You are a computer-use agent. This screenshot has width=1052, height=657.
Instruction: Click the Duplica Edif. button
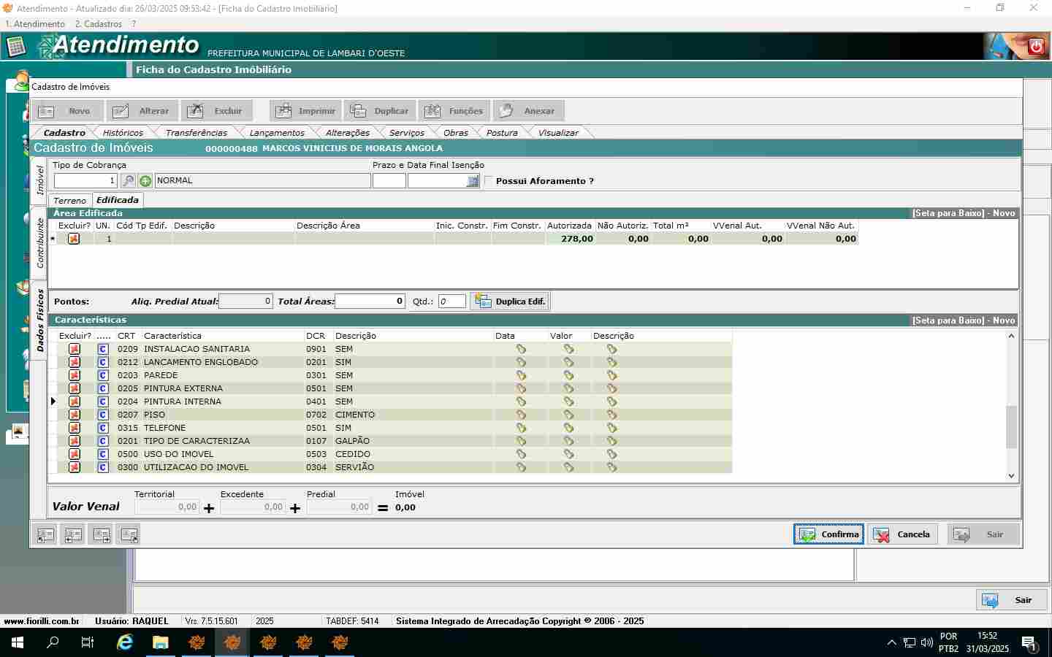pyautogui.click(x=510, y=301)
